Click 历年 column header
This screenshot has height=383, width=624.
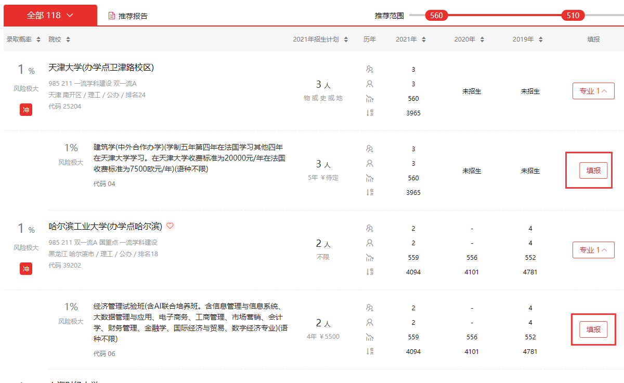coord(370,39)
